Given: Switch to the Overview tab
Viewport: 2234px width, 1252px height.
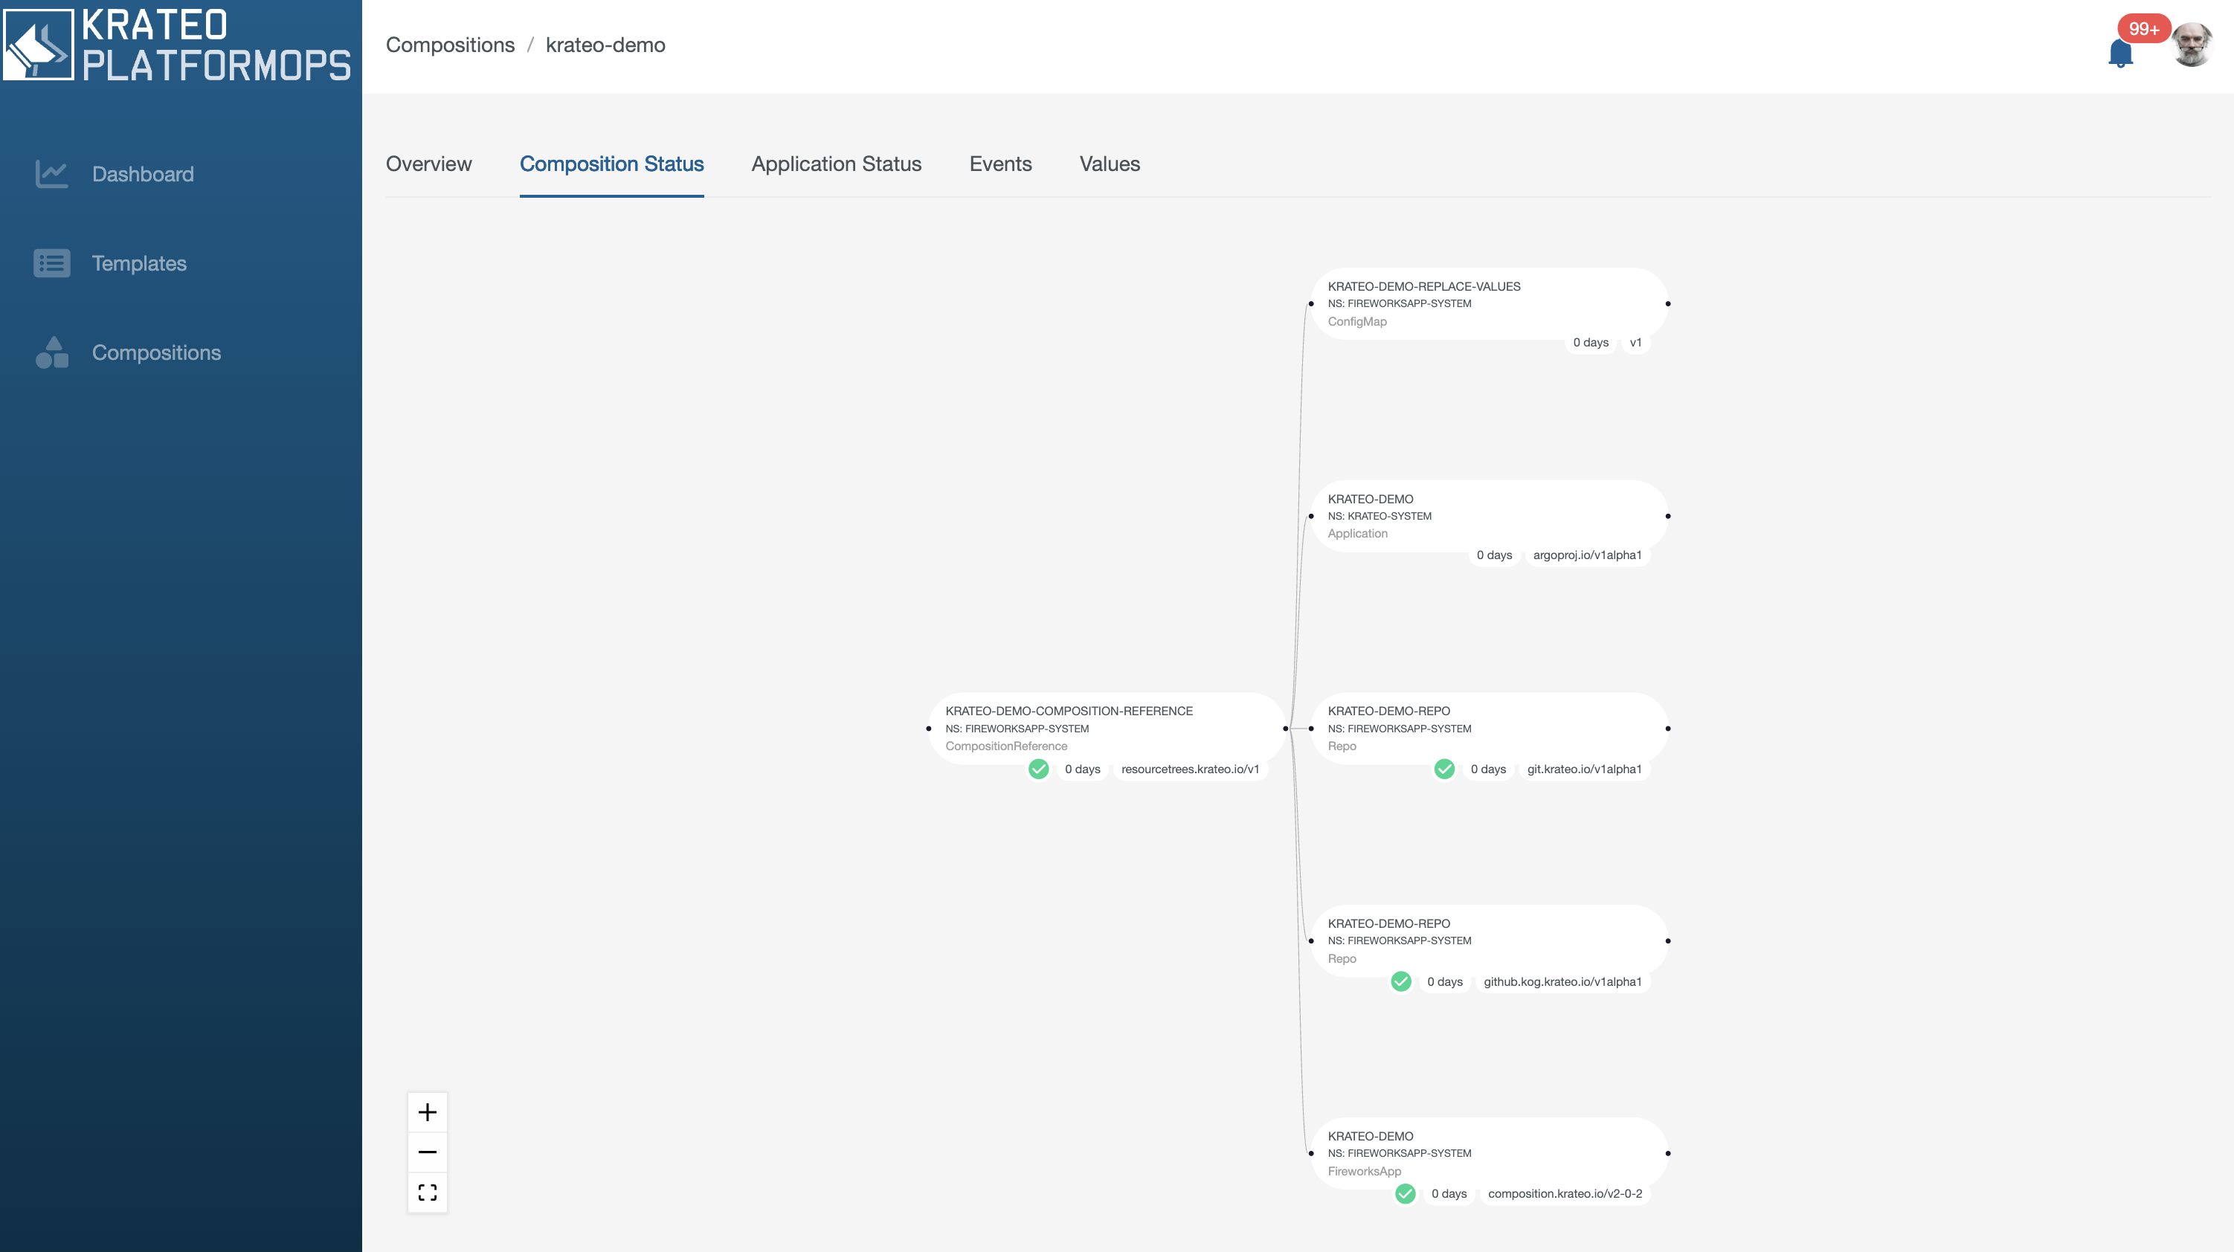Looking at the screenshot, I should point(428,164).
